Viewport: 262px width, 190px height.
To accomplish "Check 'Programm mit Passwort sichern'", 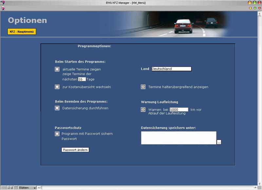I will point(57,134).
